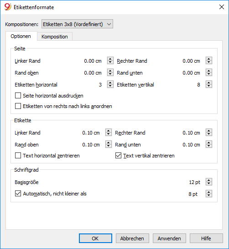229x249 pixels.
Task: Increase Etikette Rand oben up arrow
Action: 109,143
